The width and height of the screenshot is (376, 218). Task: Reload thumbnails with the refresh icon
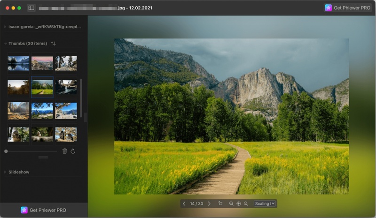tap(73, 151)
